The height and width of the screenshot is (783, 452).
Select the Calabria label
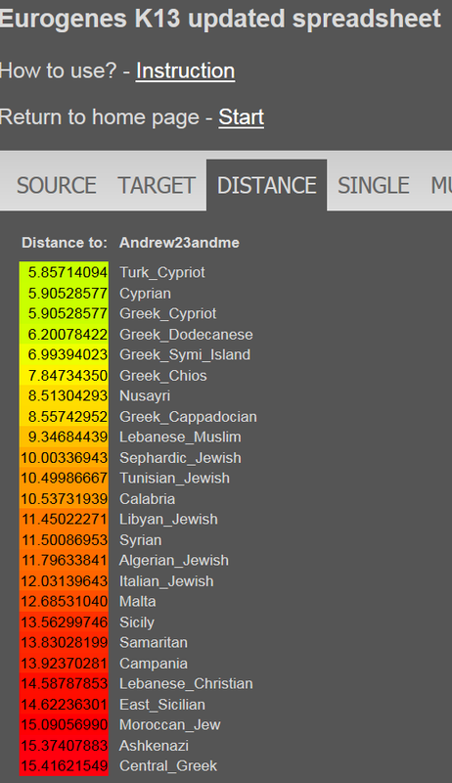pos(147,499)
